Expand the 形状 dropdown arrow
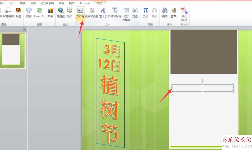Viewport: 252px width, 150px height. point(29,20)
